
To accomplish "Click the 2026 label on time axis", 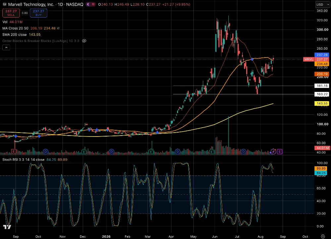I will pyautogui.click(x=106, y=236).
